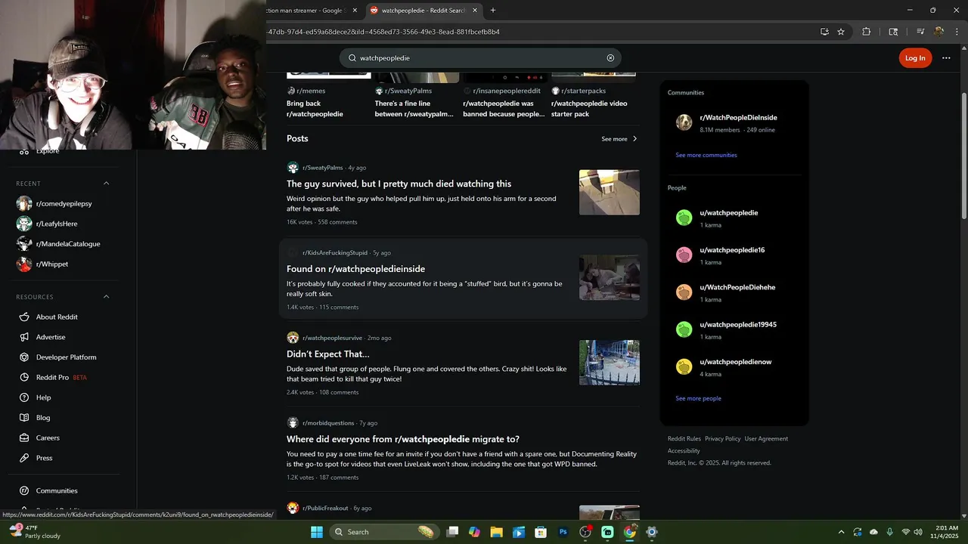The image size is (968, 544).
Task: Open r/LeafyIsHere from recent list
Action: (57, 224)
